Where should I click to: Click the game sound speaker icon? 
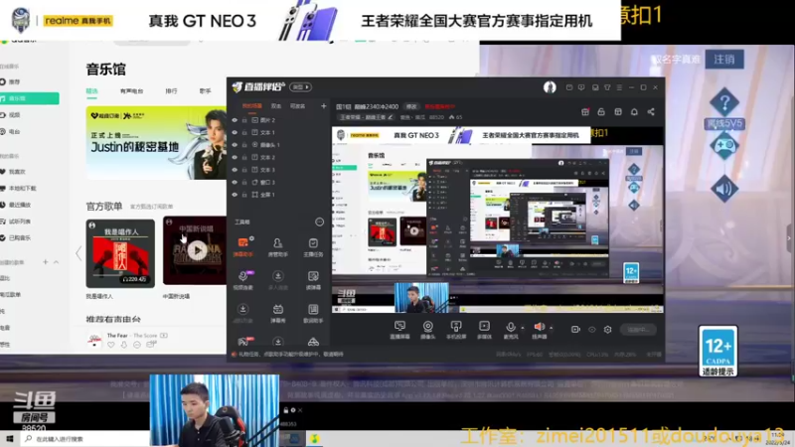tap(724, 189)
